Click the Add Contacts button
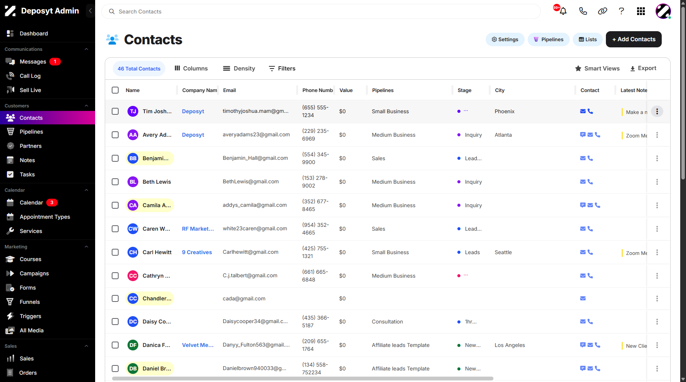Image resolution: width=686 pixels, height=382 pixels. [634, 39]
